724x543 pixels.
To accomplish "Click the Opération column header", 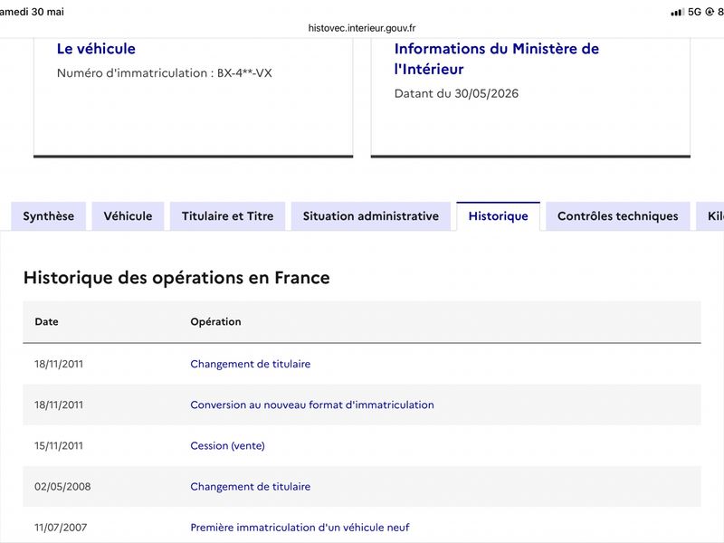I will pos(215,322).
